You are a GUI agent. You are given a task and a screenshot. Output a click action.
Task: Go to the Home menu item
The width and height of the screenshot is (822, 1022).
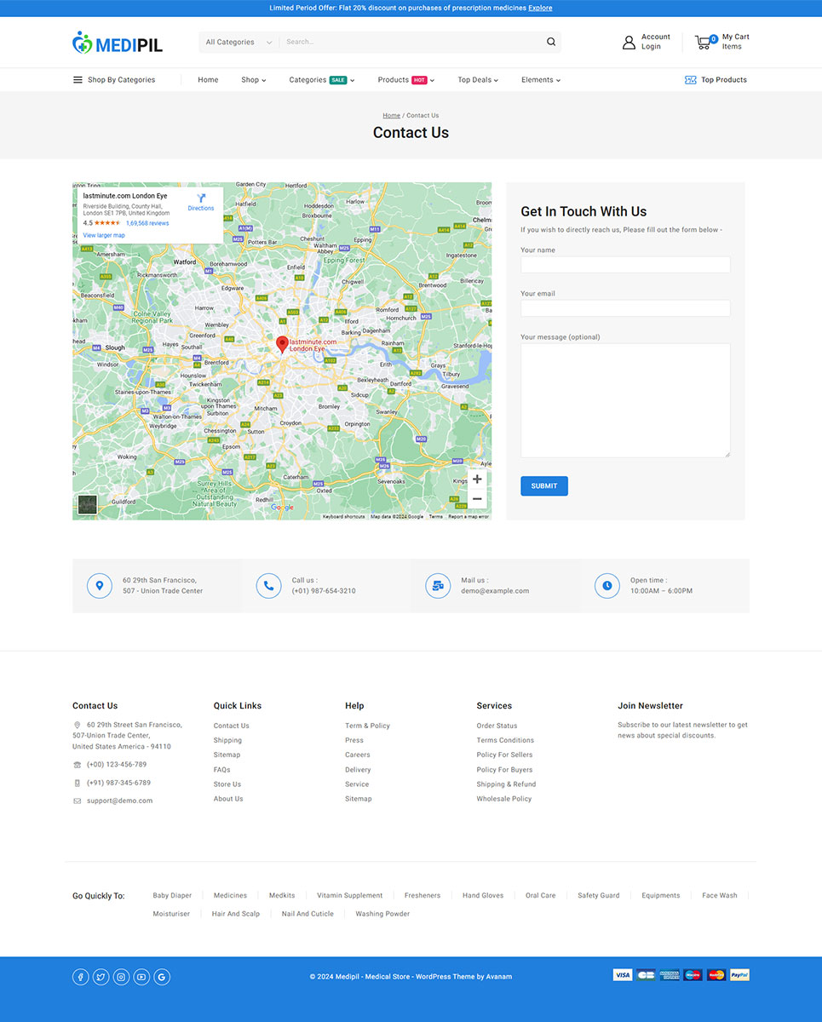pos(208,80)
